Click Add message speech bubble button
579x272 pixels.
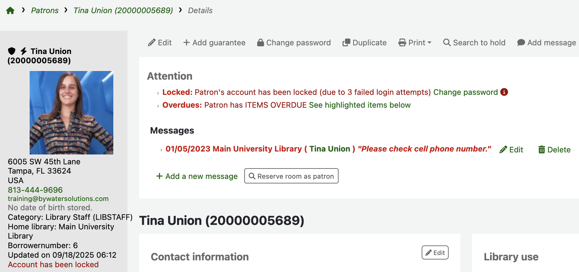[546, 43]
